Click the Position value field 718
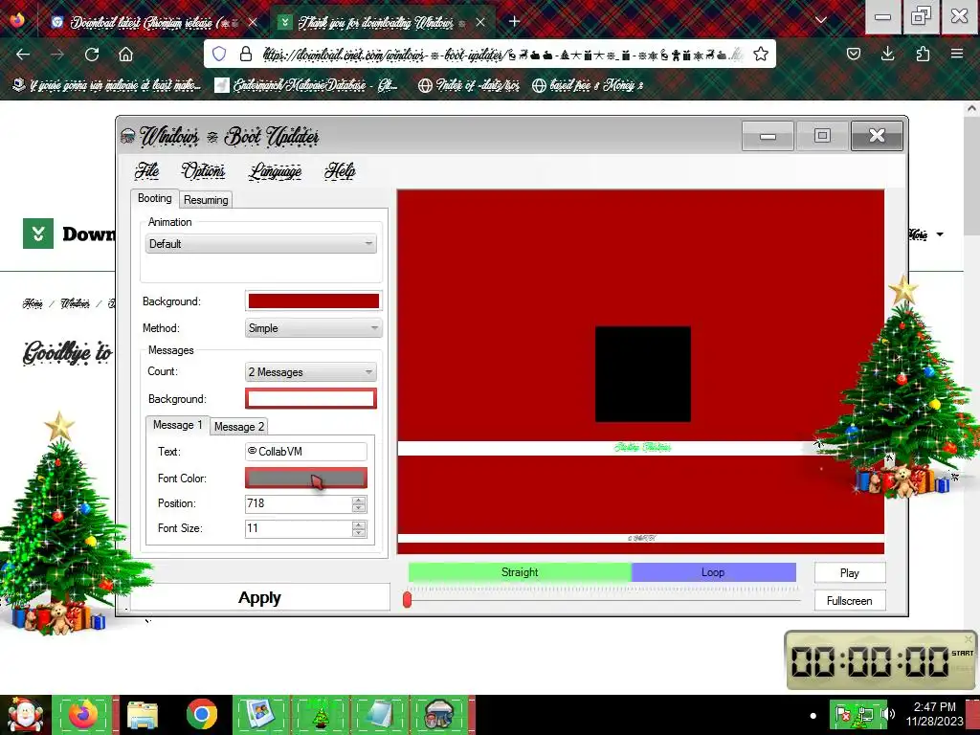The width and height of the screenshot is (980, 735). click(299, 503)
